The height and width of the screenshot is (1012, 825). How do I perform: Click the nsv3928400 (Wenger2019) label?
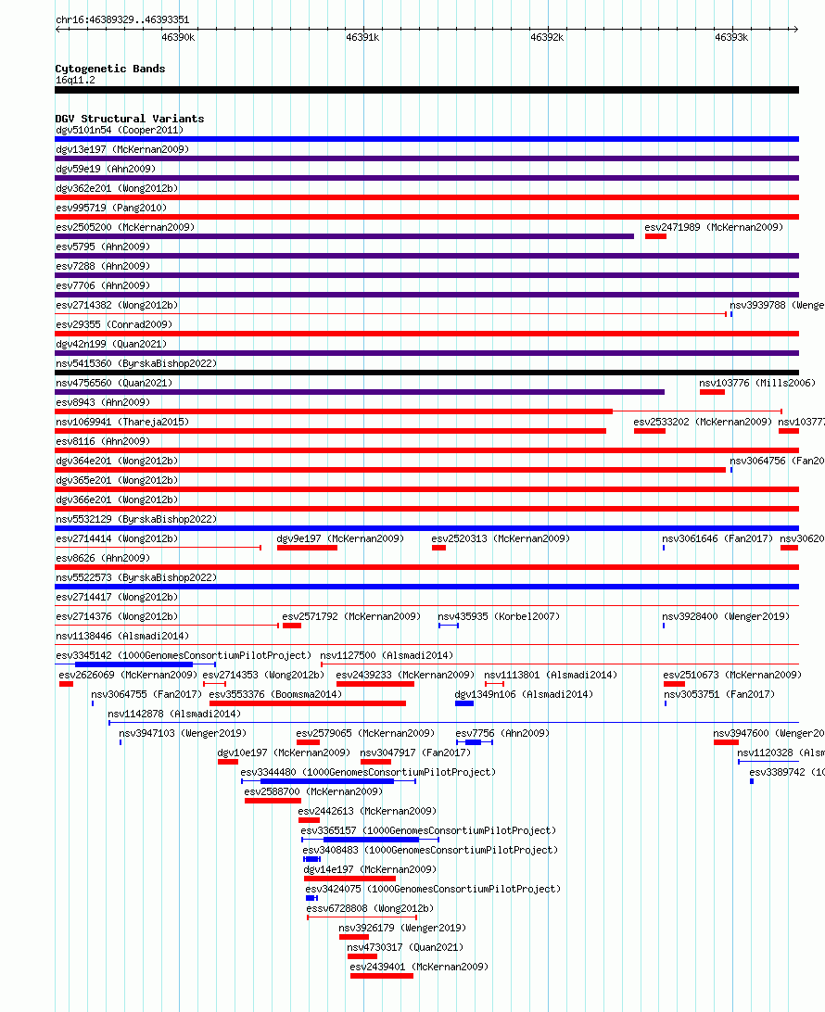coord(726,616)
